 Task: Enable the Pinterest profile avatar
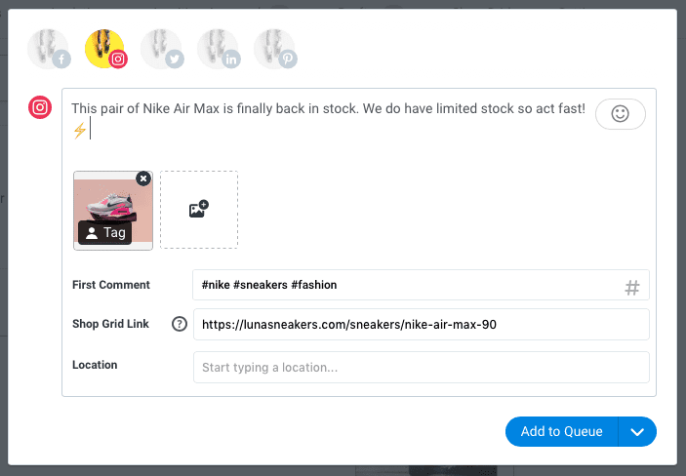275,49
